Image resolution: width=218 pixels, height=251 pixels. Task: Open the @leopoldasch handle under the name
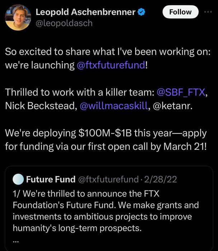tap(64, 23)
